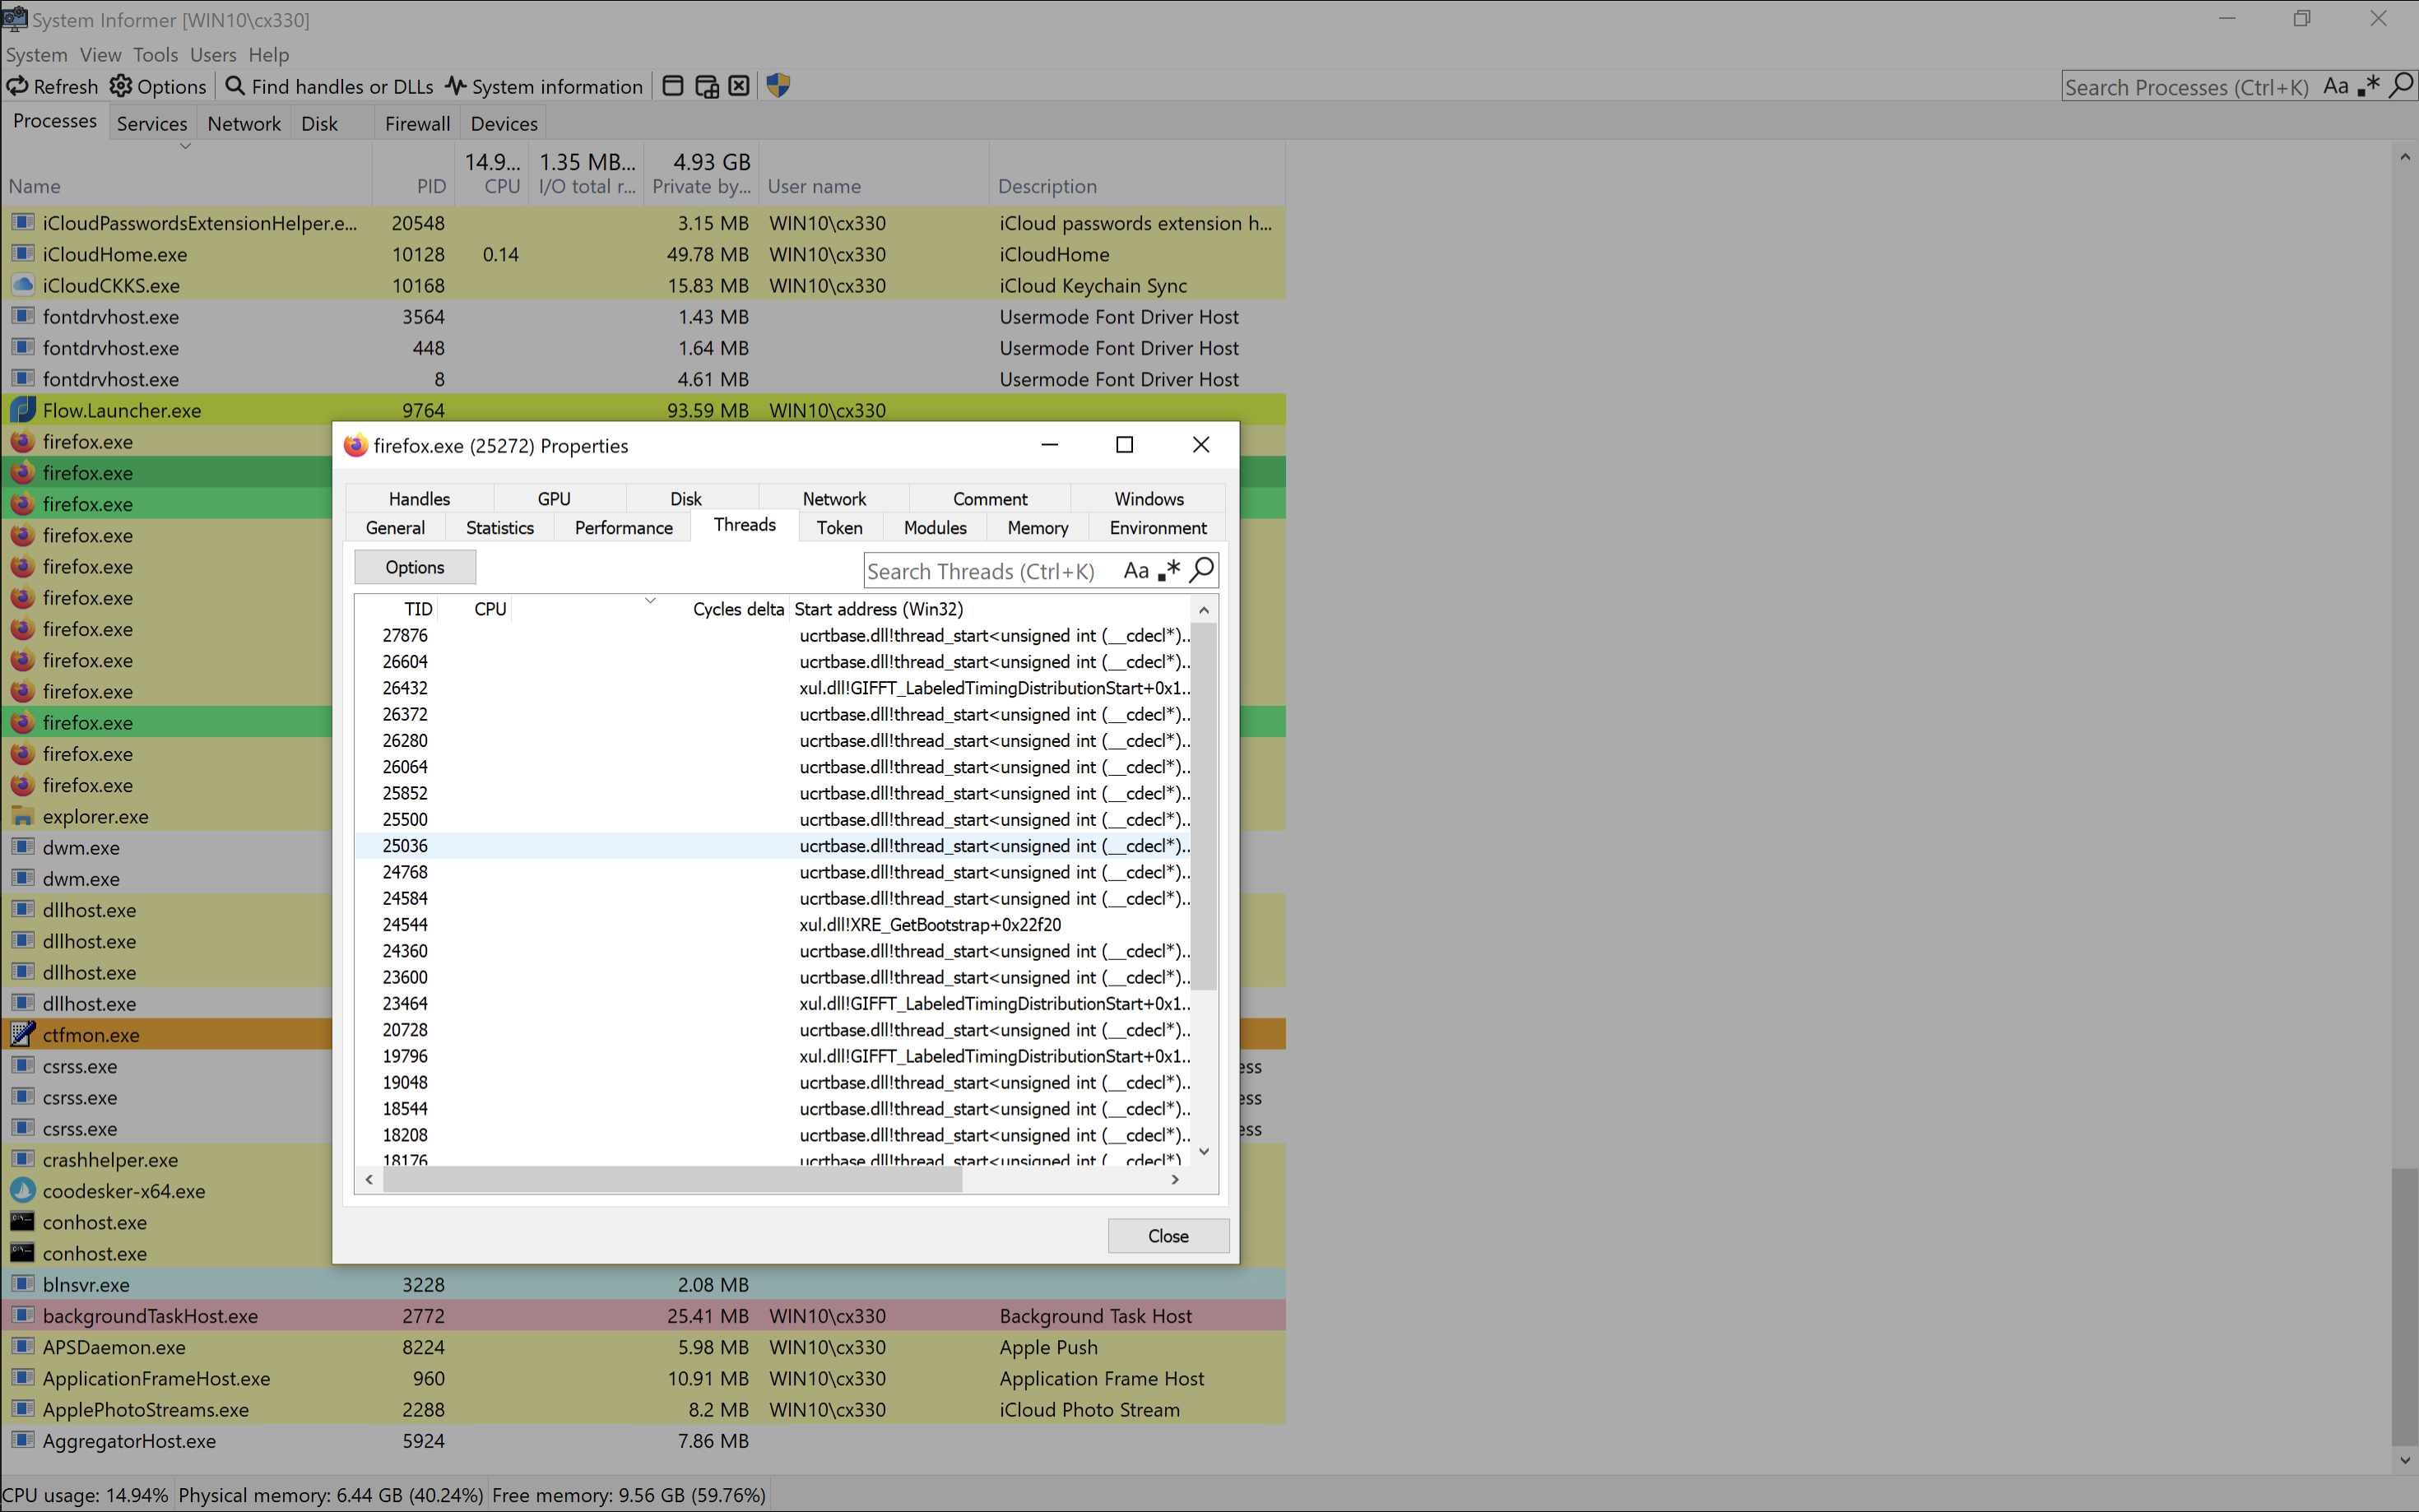
Task: Sort threads by Start address (Win32) header
Action: (988, 609)
